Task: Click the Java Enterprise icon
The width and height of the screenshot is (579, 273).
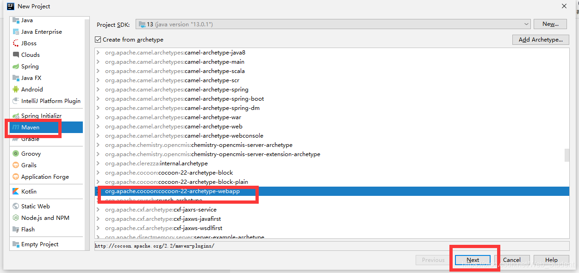Action: point(16,32)
